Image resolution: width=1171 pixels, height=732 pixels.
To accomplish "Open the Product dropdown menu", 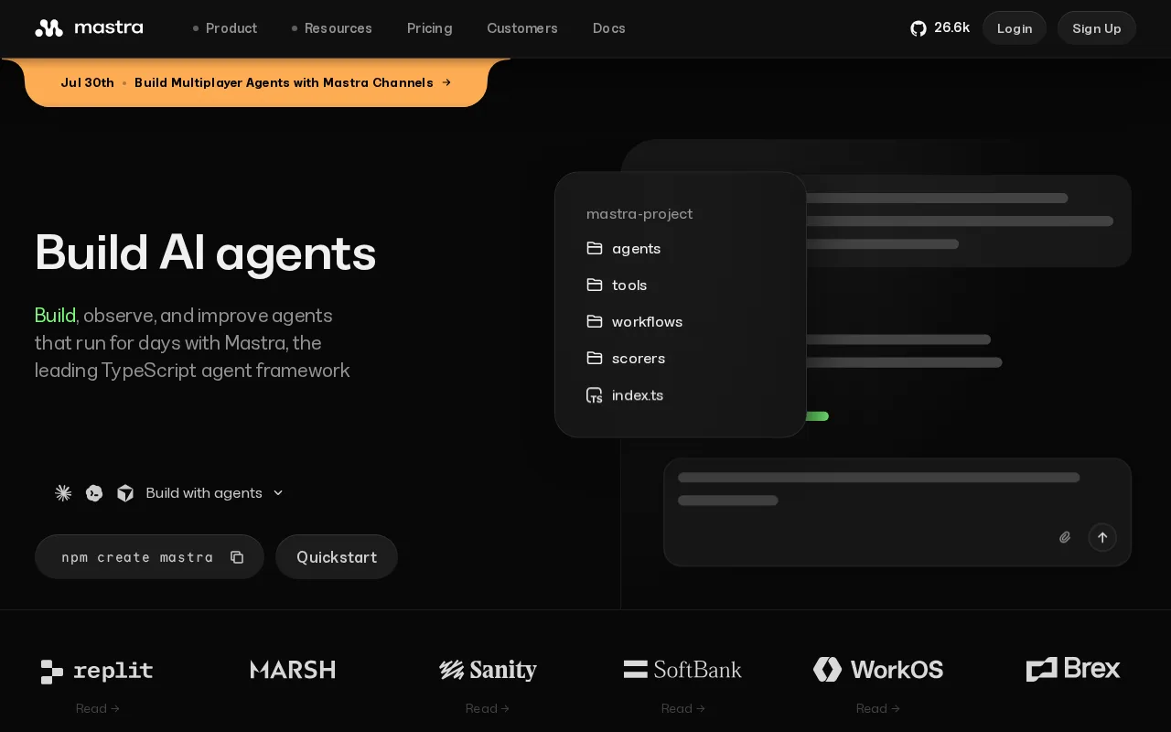I will [225, 28].
